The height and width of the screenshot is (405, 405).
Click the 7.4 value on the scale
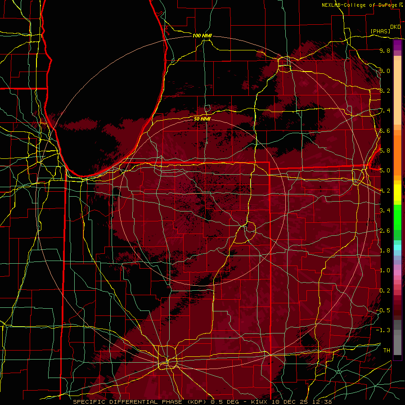click(x=385, y=111)
